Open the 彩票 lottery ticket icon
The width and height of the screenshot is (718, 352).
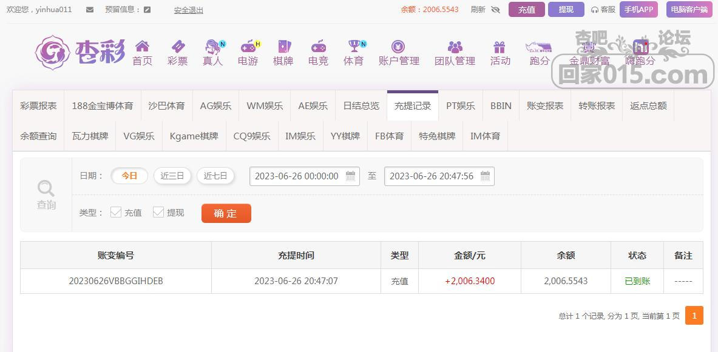178,45
